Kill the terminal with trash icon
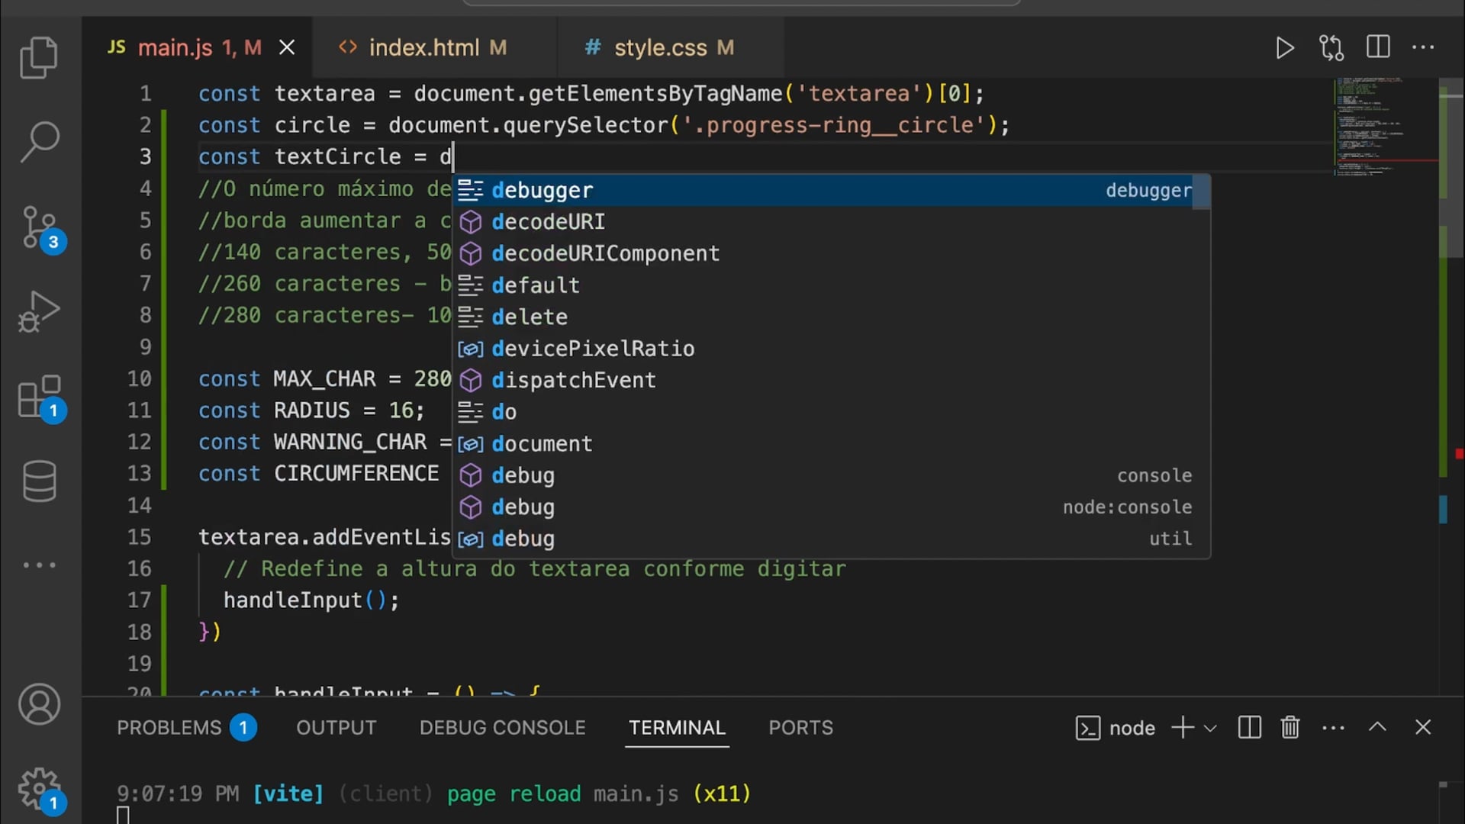 [x=1290, y=727]
